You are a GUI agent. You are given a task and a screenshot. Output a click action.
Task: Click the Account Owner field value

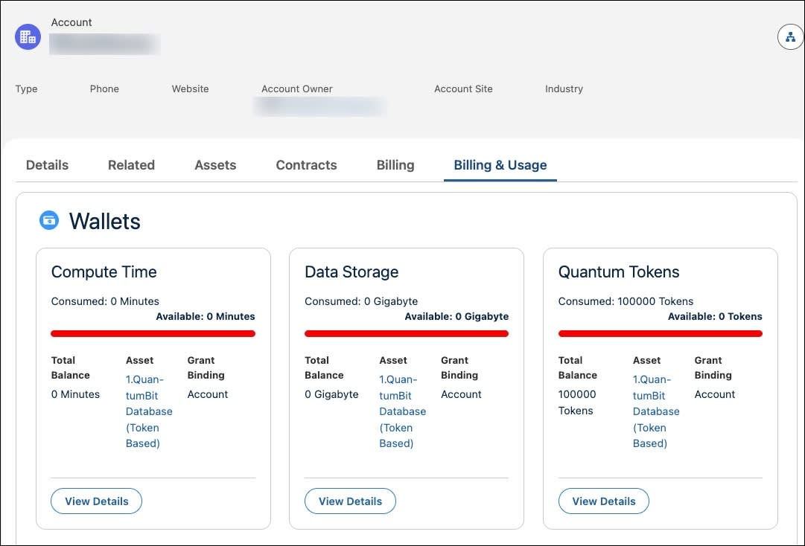(x=320, y=106)
